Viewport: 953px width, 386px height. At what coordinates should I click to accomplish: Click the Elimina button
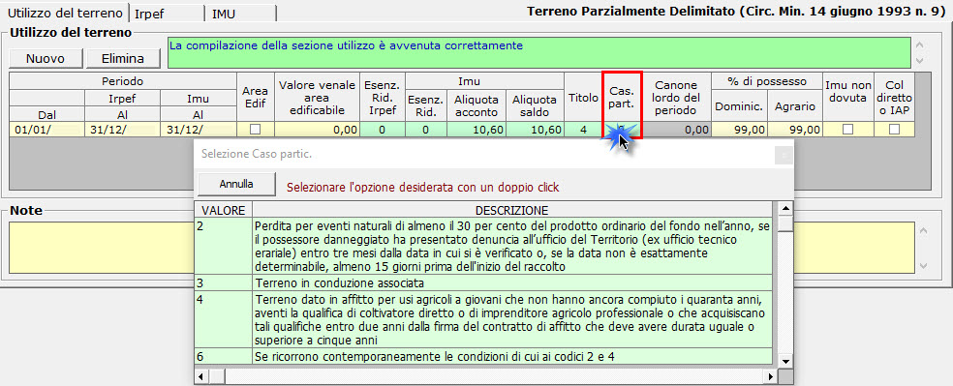[x=123, y=58]
